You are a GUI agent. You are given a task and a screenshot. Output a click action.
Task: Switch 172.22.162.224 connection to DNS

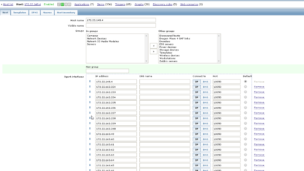206,87
